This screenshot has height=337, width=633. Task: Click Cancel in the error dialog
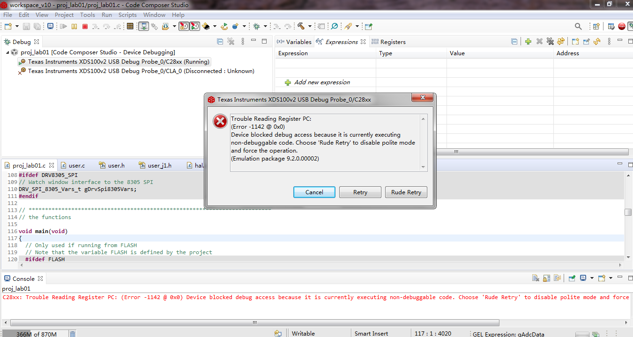tap(314, 192)
